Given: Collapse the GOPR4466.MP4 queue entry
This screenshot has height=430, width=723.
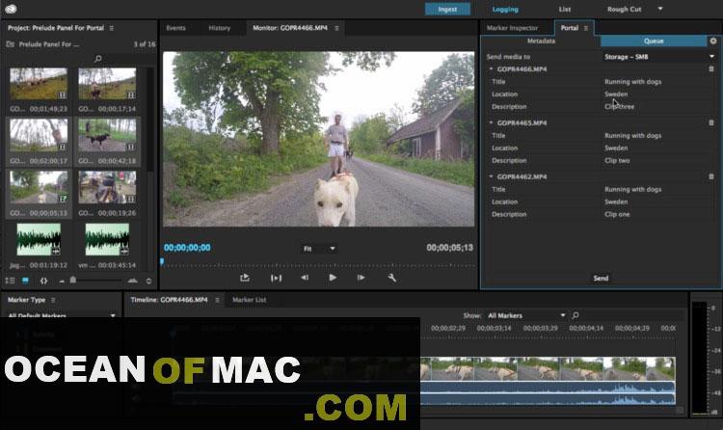Looking at the screenshot, I should click(x=491, y=68).
